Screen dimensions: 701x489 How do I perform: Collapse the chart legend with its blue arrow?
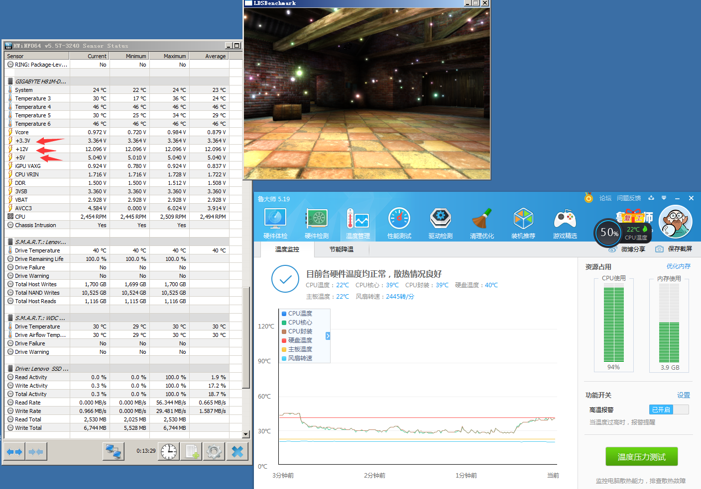point(328,336)
